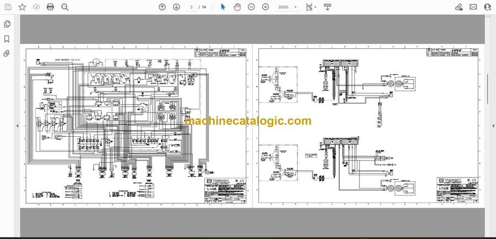Send the file by email envelope icon
496x239 pixels.
click(x=473, y=7)
